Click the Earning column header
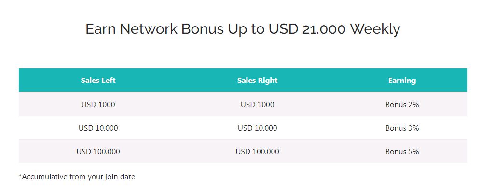480x189 pixels. coord(402,80)
